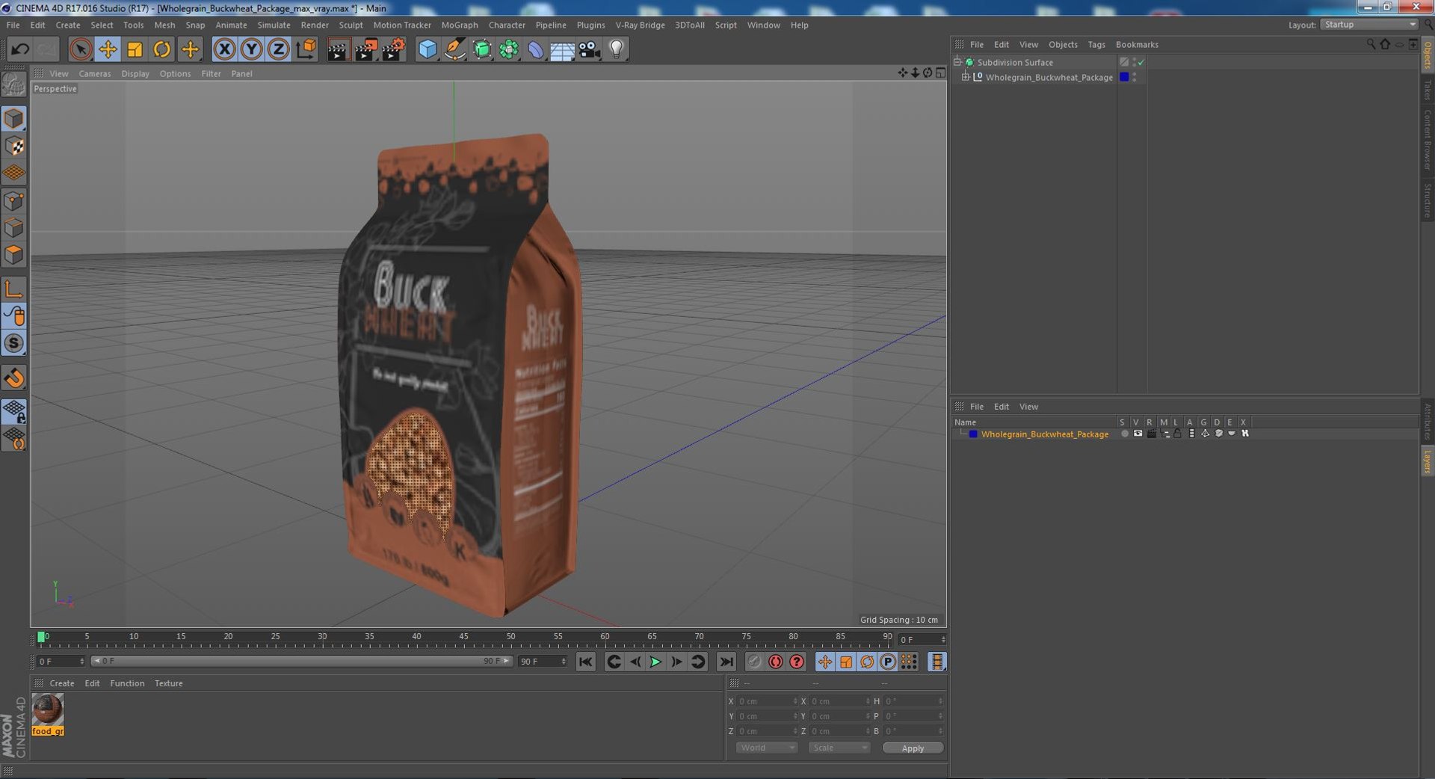Switch to Model mode icon
Viewport: 1435px width, 779px height.
pos(14,119)
